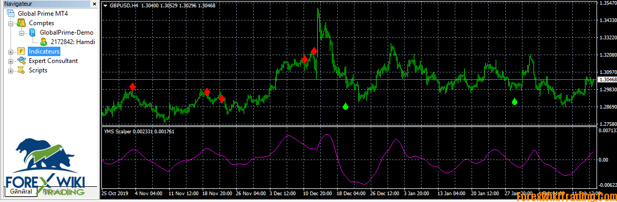The image size is (617, 202).
Task: Switch to the Général tab
Action: pyautogui.click(x=20, y=192)
